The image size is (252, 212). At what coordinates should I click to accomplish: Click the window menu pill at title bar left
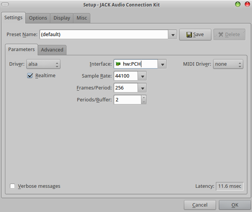click(x=5, y=4)
